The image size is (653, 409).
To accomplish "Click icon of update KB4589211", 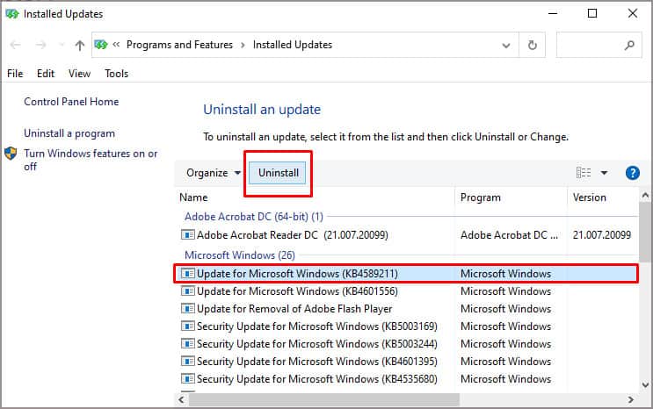I will point(187,273).
